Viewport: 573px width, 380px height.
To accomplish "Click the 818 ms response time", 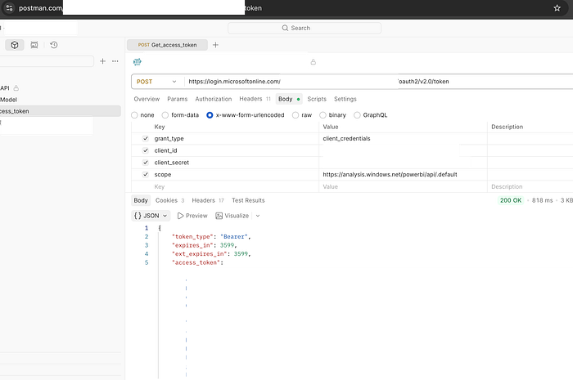I will (542, 200).
